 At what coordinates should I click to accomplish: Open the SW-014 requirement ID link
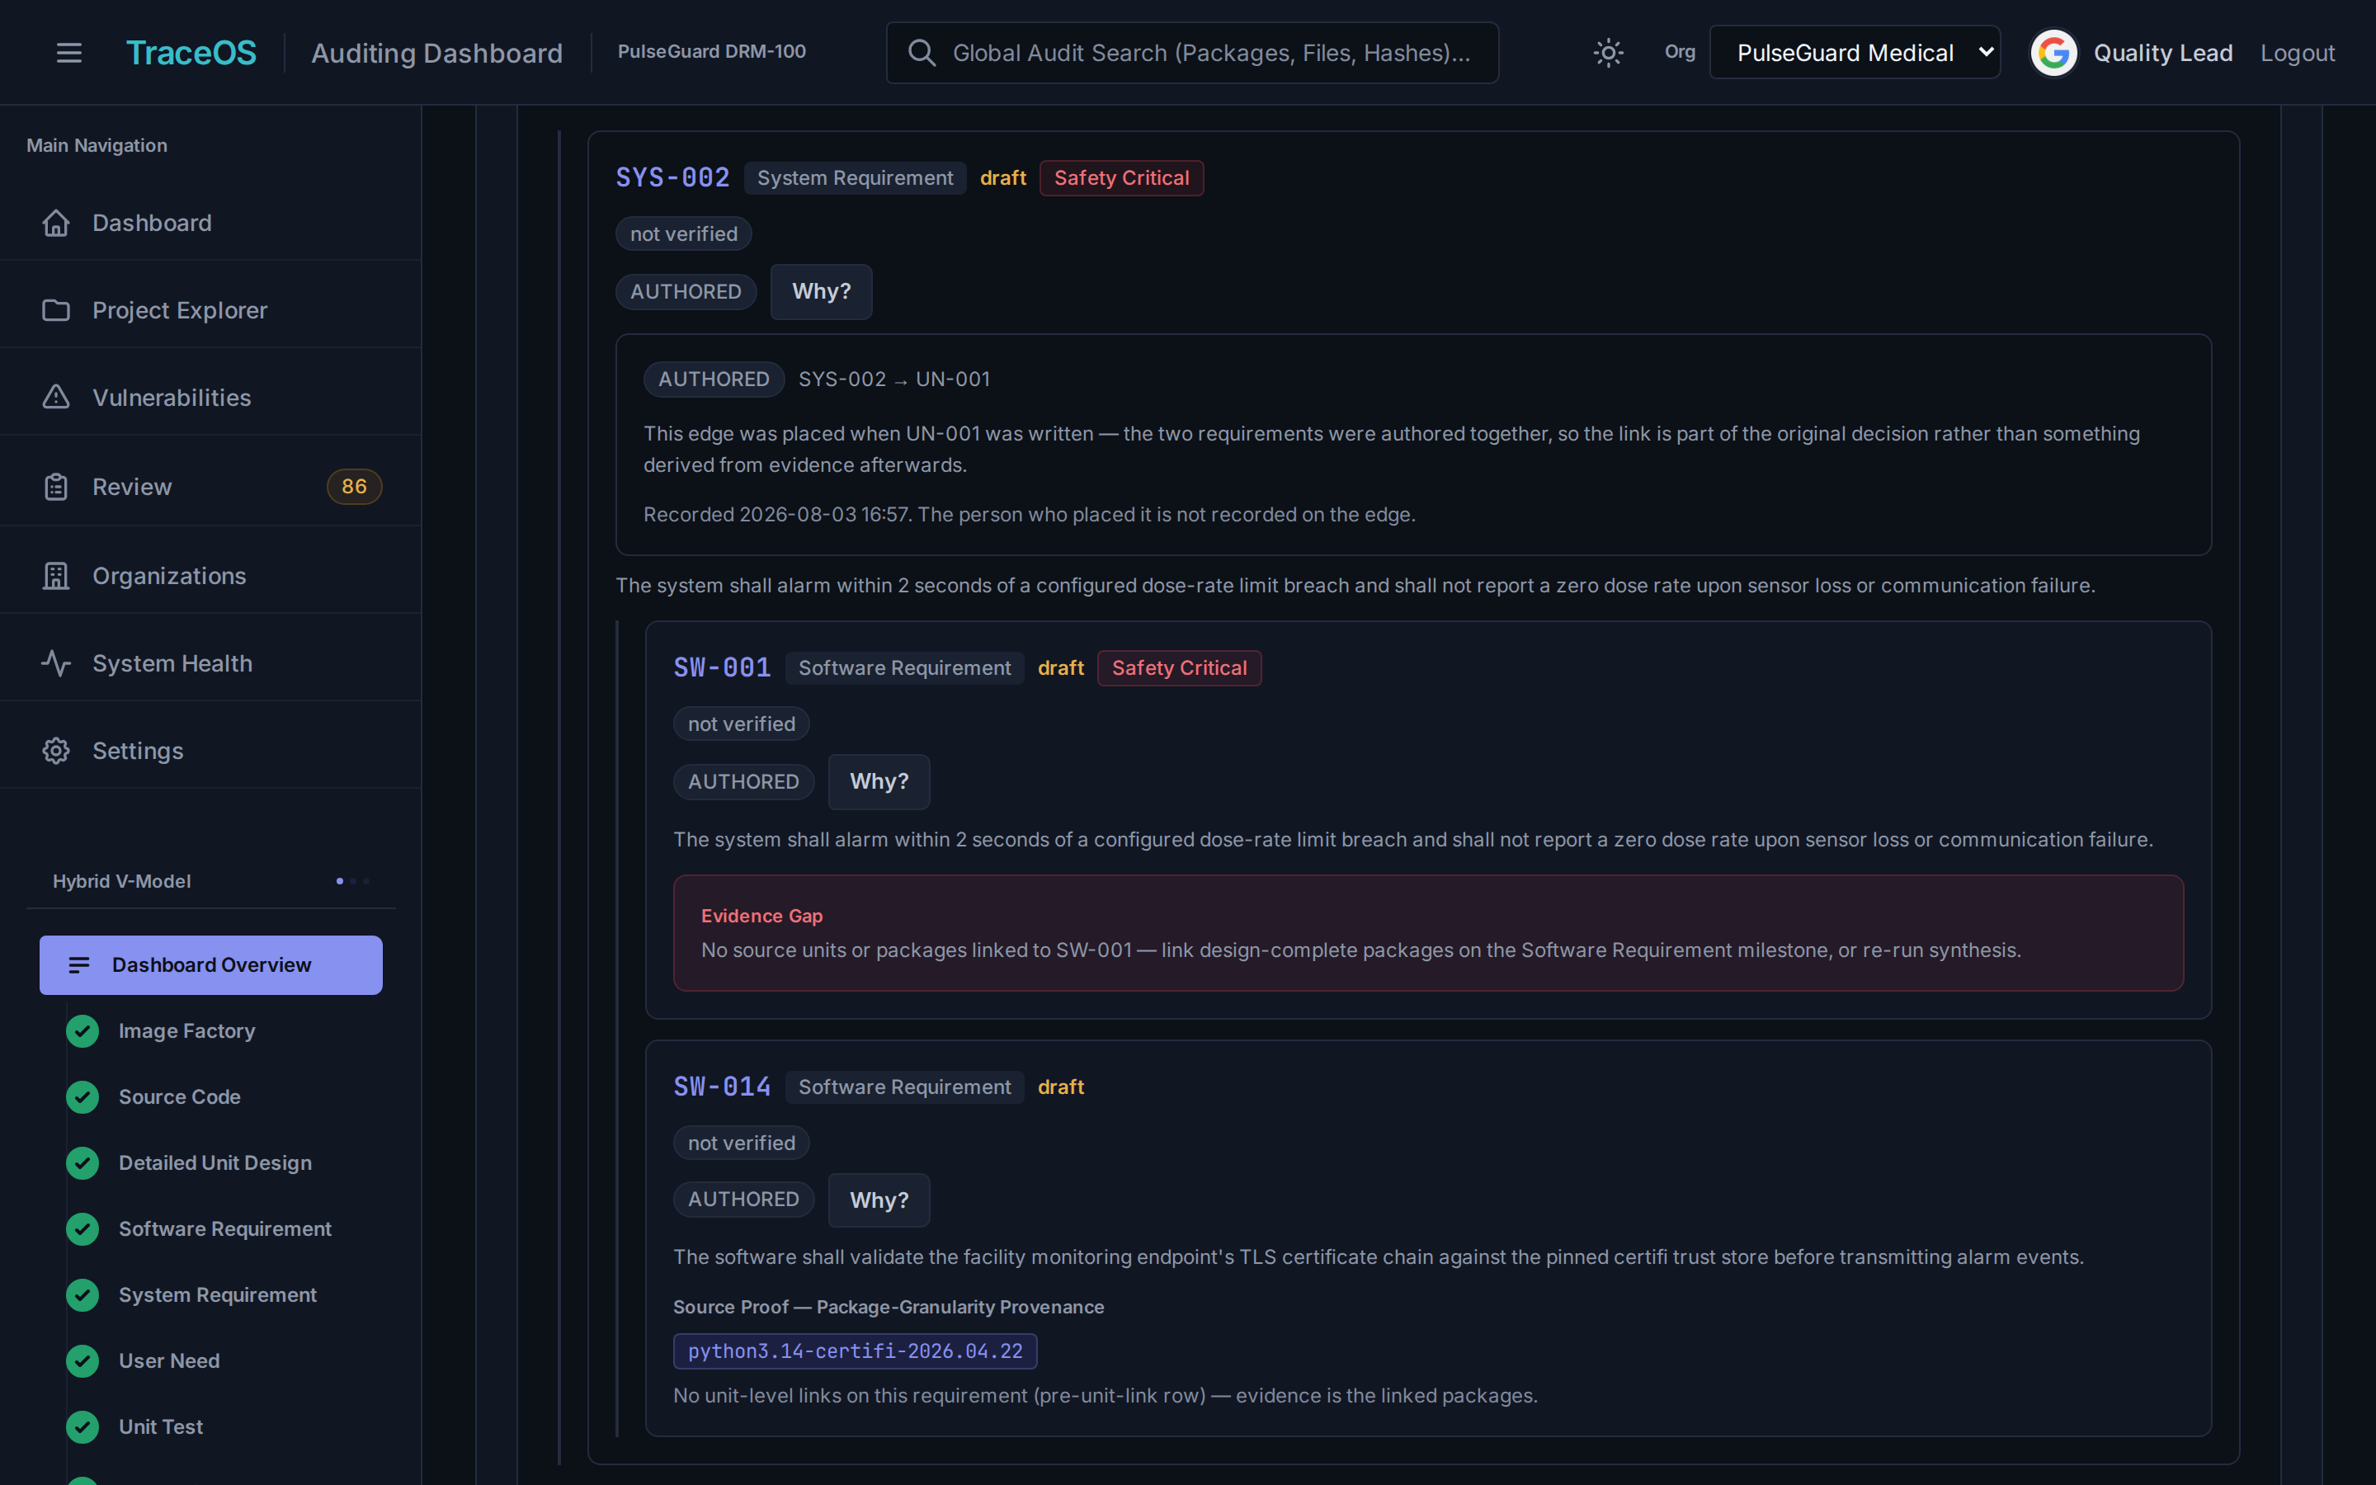(722, 1087)
